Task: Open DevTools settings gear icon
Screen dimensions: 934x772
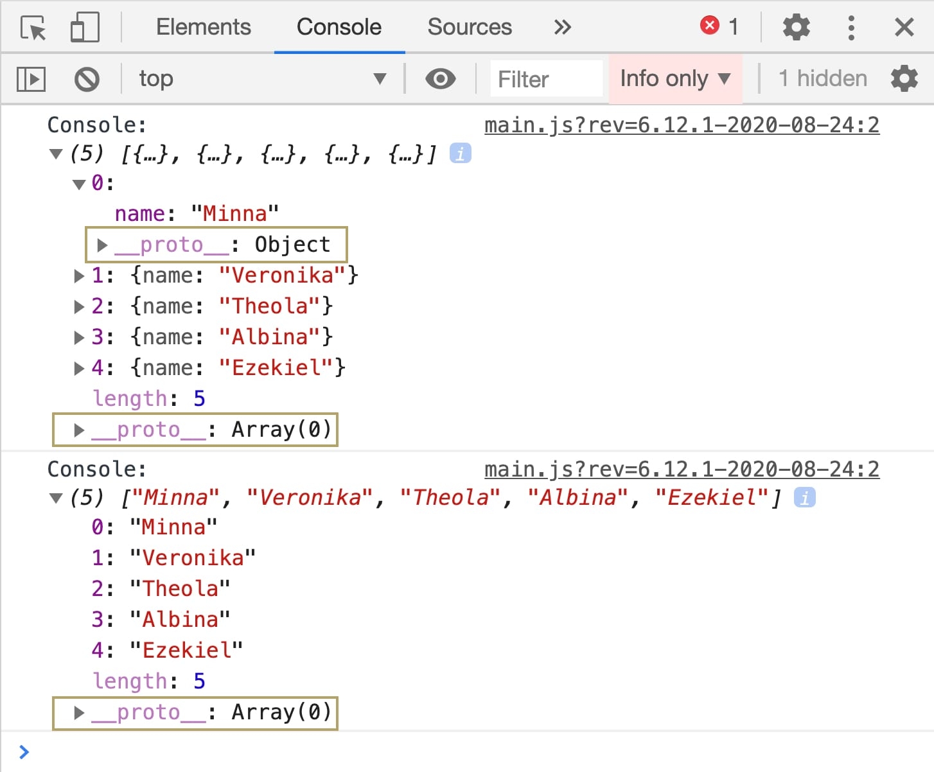Action: (x=796, y=28)
